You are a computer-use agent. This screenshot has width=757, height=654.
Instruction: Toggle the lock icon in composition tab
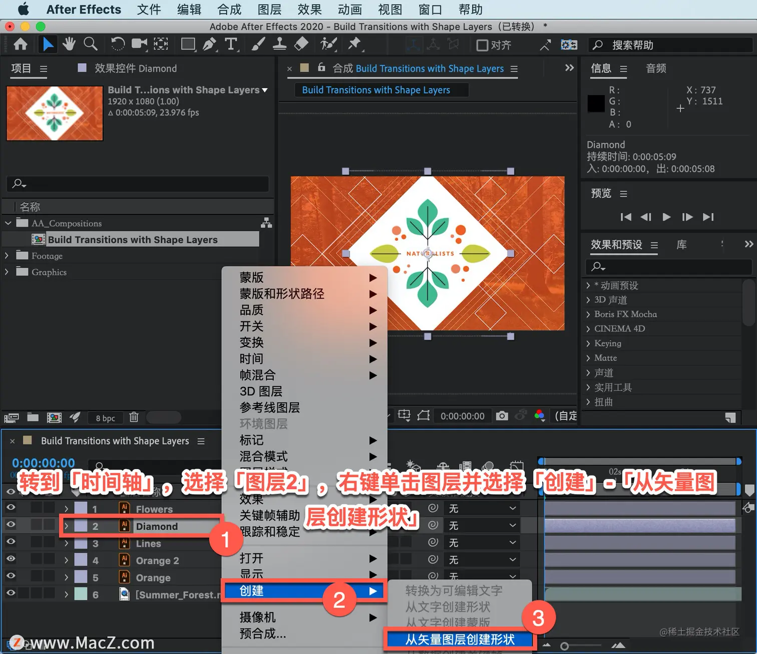[321, 67]
